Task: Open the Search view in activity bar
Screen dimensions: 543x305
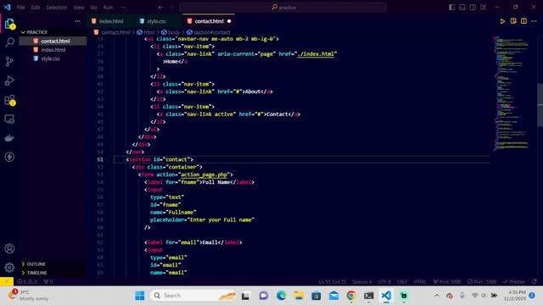Action: pyautogui.click(x=9, y=42)
